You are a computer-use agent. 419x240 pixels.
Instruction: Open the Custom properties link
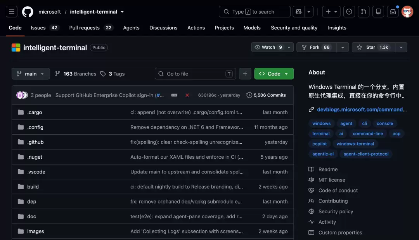coord(340,233)
